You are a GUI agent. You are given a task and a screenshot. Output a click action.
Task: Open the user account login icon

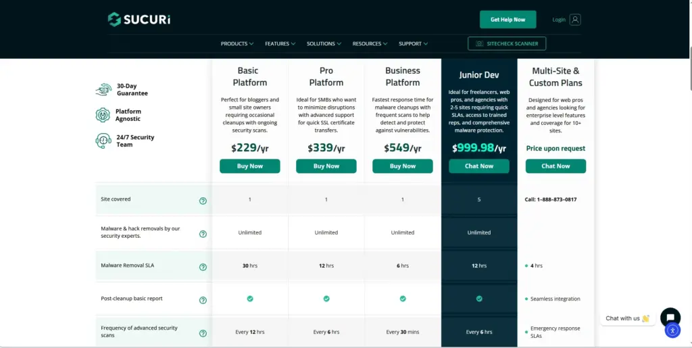tap(575, 20)
